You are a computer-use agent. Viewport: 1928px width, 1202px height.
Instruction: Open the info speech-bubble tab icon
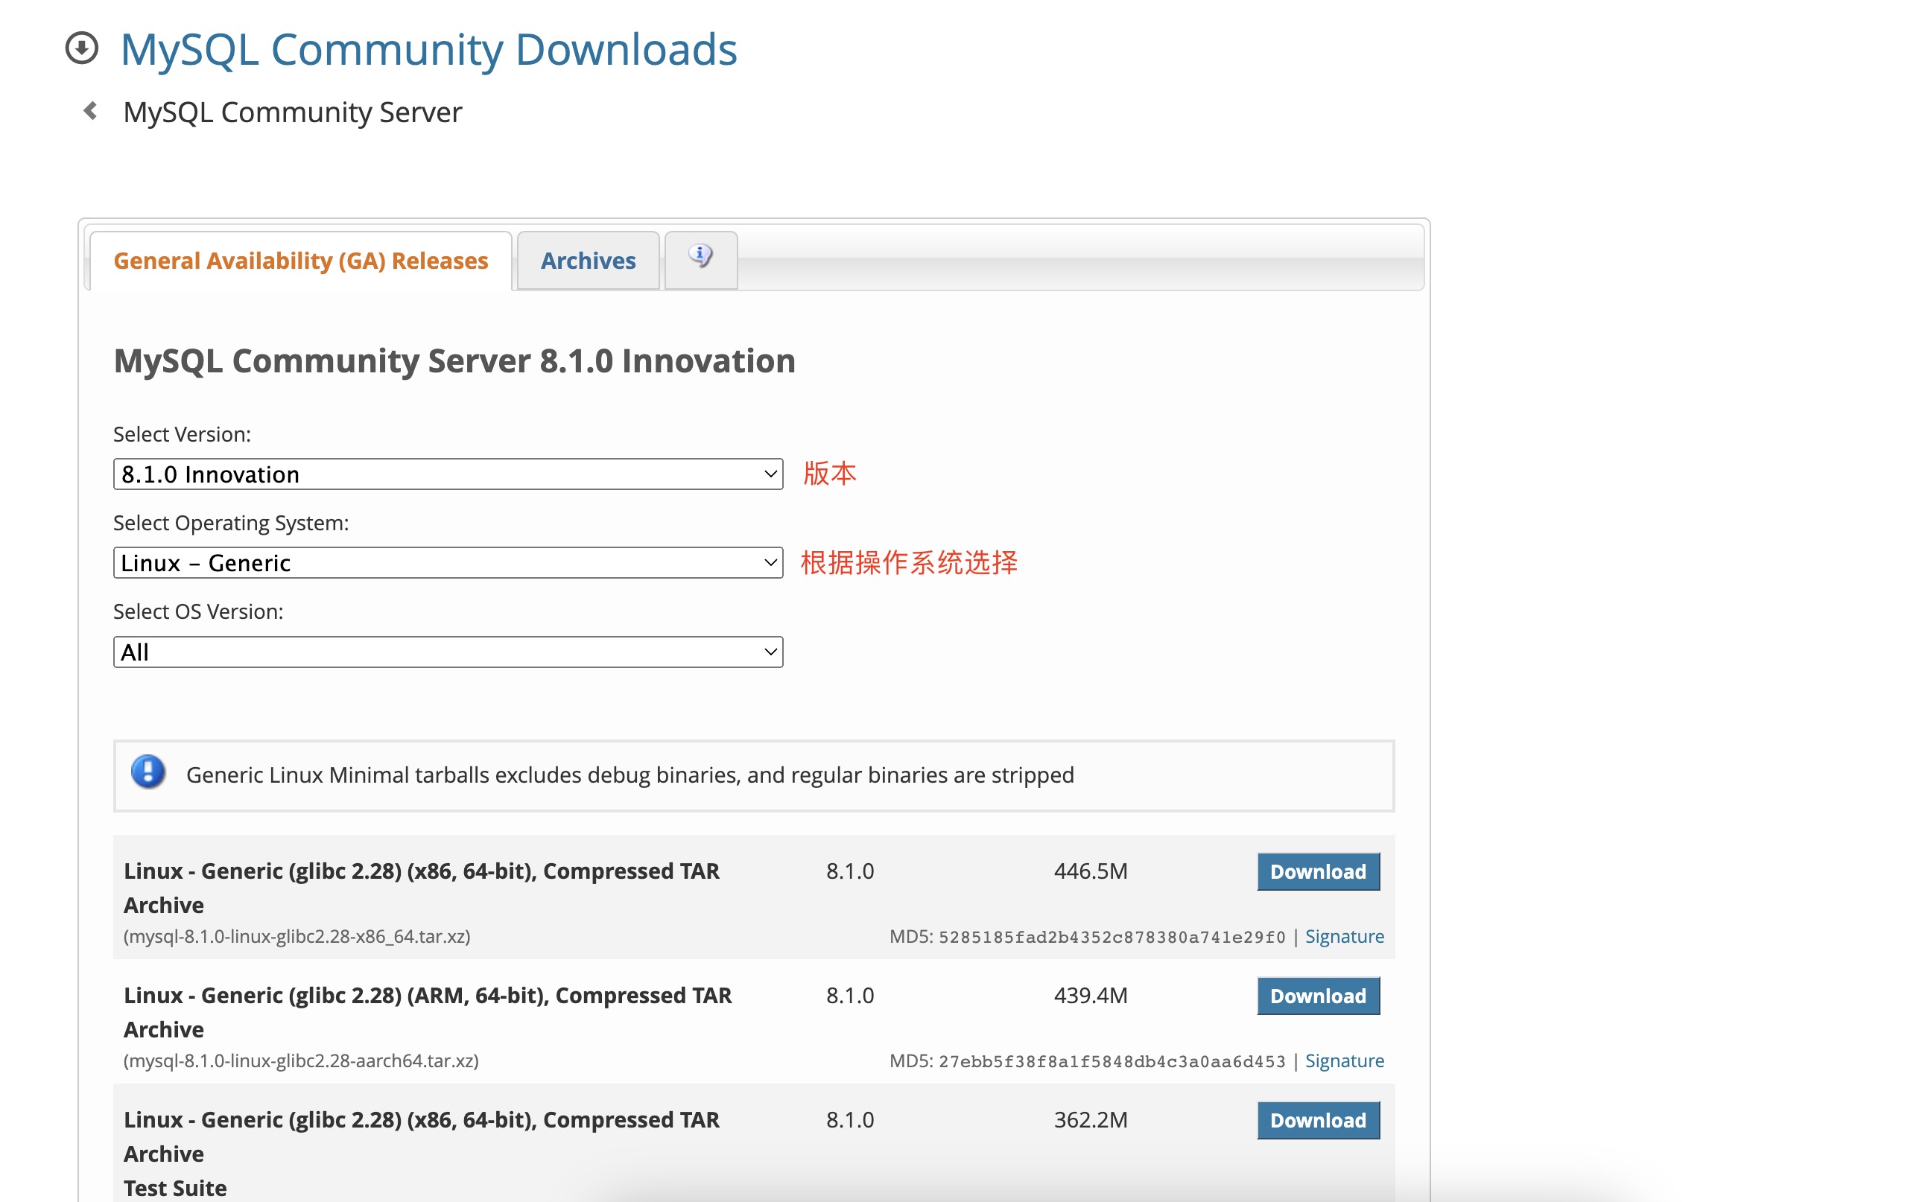tap(700, 256)
